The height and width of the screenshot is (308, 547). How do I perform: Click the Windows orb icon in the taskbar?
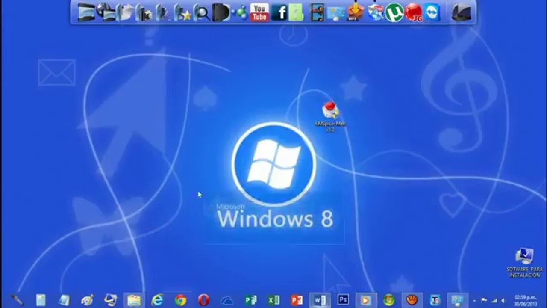389,300
